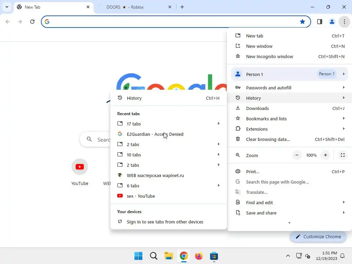
Task: Reload the page with refresh icon
Action: (x=32, y=22)
